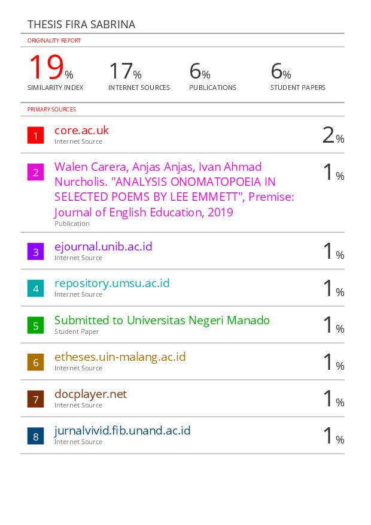The width and height of the screenshot is (371, 525).
Task: Open the repository.umsu.ac.id source
Action: 112,283
